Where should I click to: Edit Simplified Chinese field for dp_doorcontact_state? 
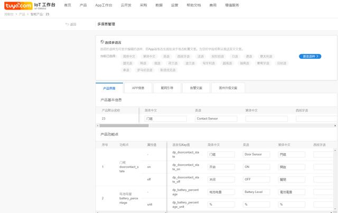point(221,155)
